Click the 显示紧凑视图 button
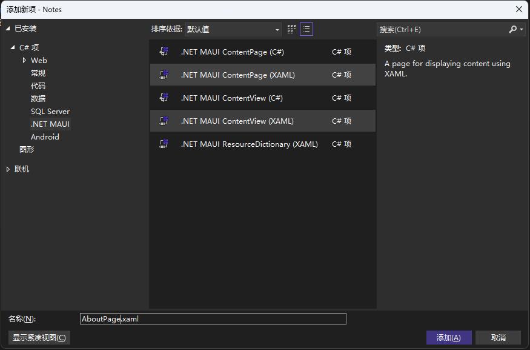The height and width of the screenshot is (350, 530). (39, 337)
